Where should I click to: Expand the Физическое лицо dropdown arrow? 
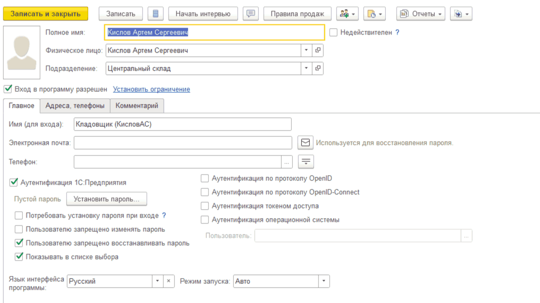click(306, 50)
